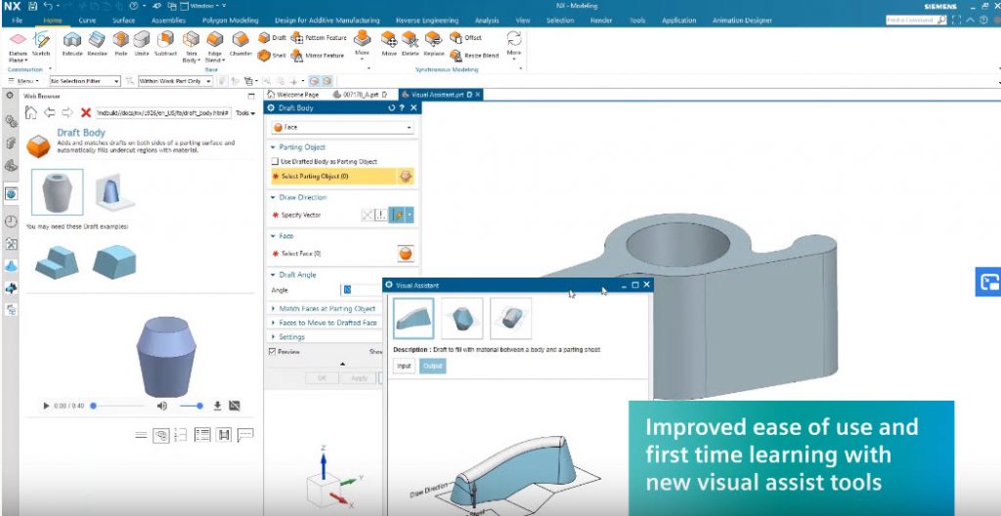Enable Use Drafted Body as Parting Object

(x=274, y=161)
